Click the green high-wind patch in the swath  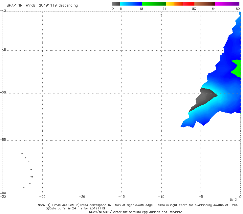(x=237, y=68)
